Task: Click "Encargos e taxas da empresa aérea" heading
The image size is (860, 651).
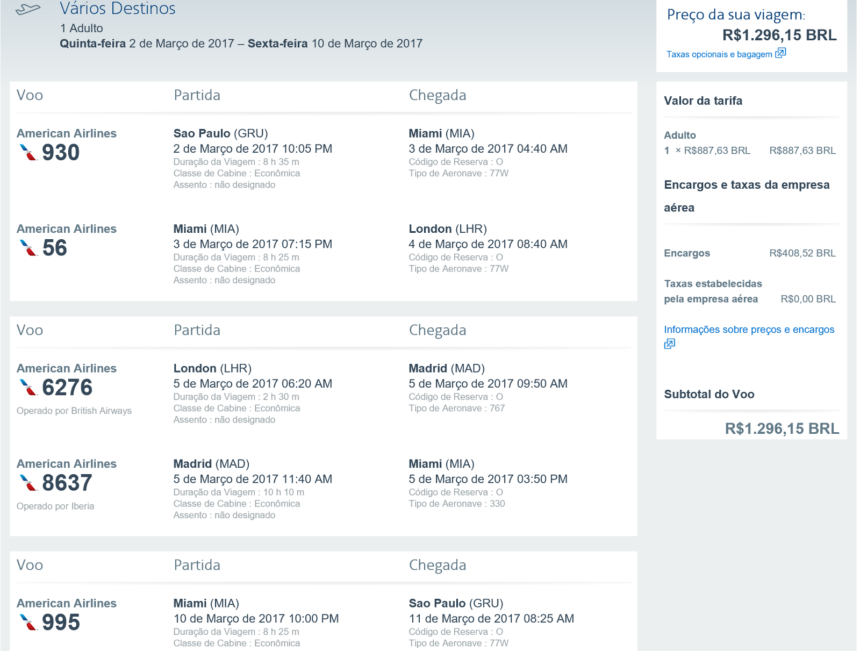Action: coord(747,196)
